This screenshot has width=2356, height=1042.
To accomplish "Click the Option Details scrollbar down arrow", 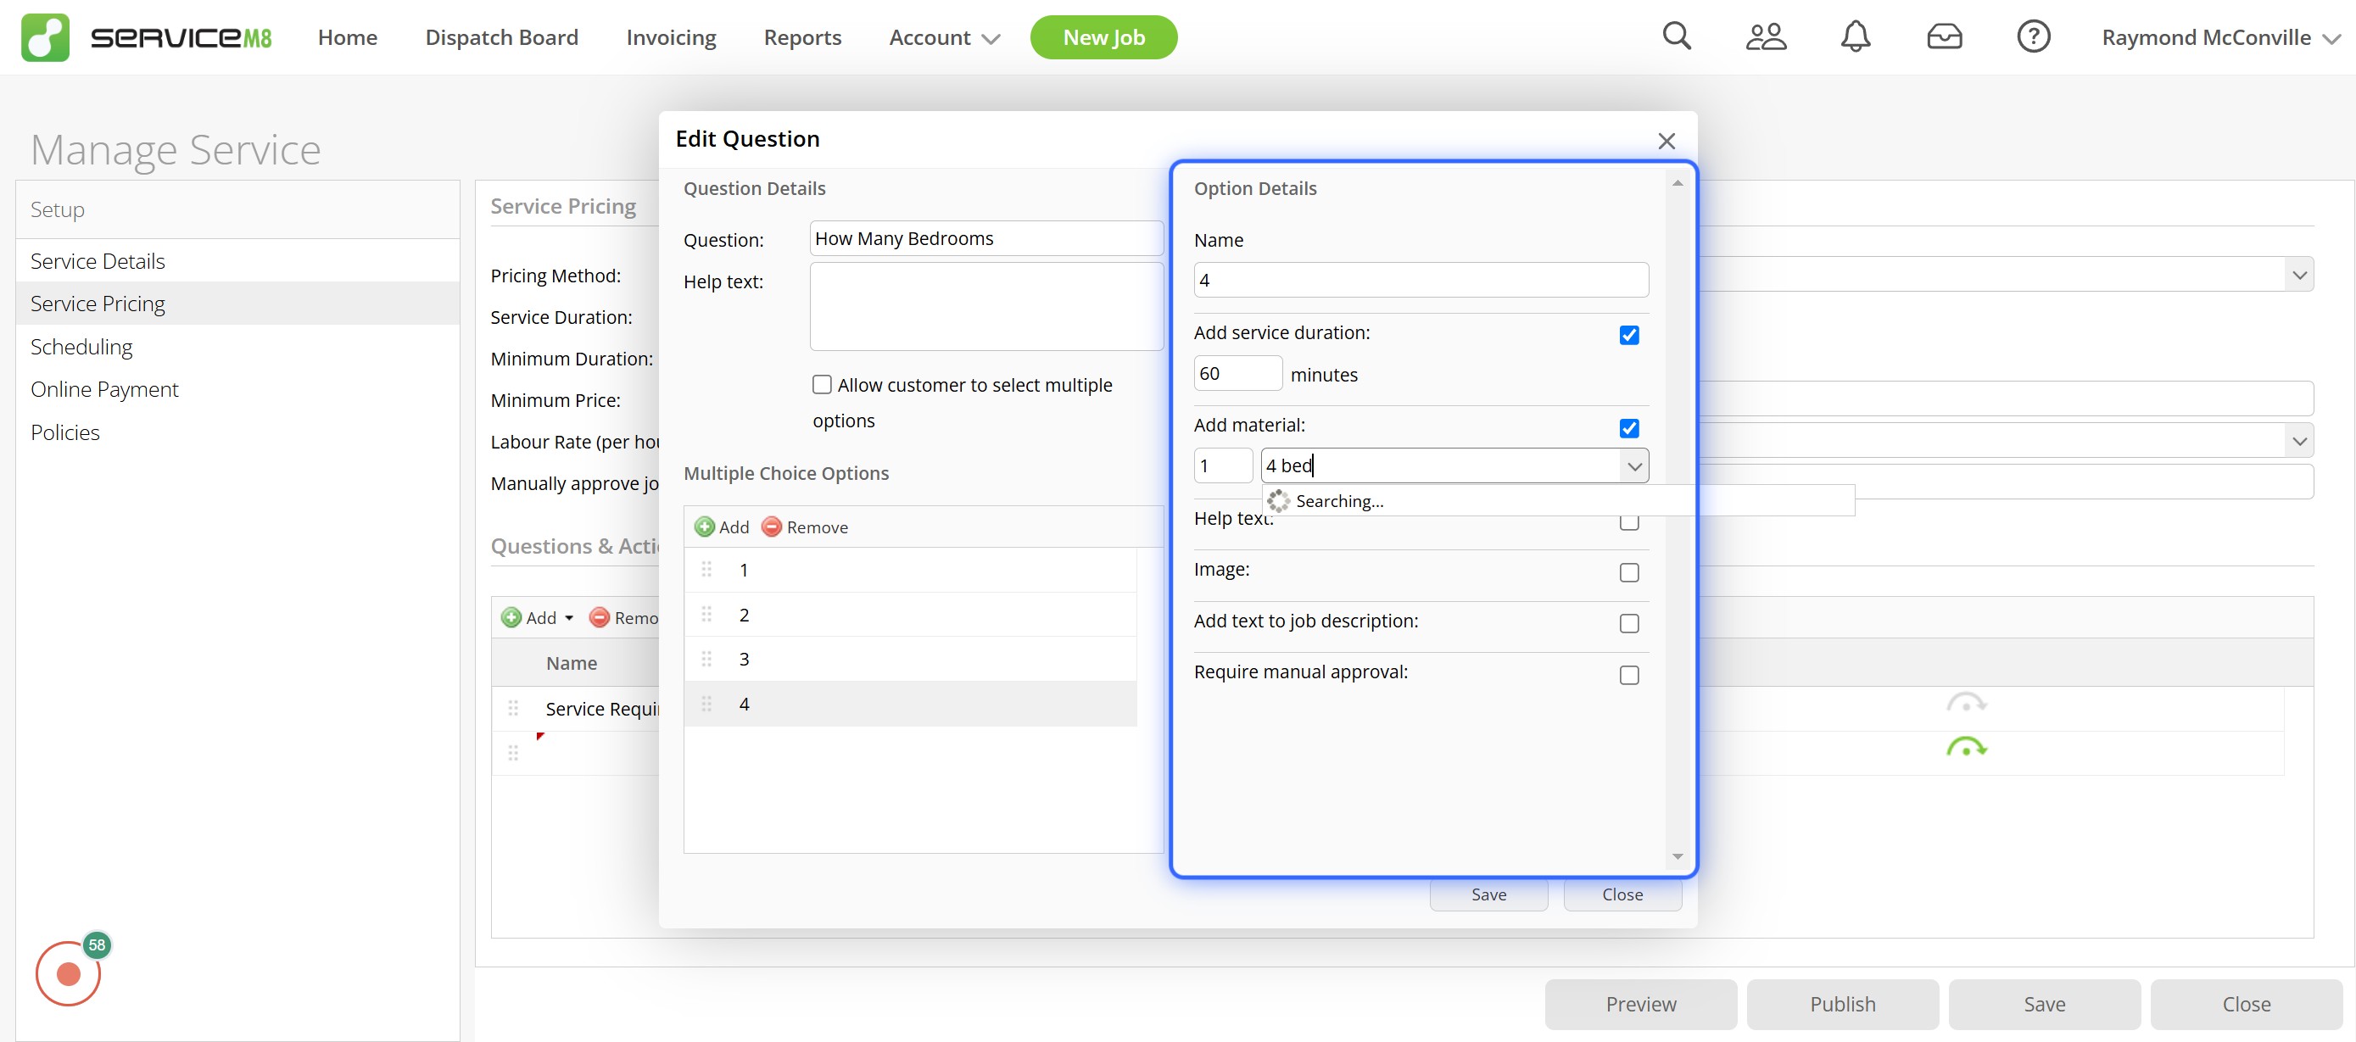I will click(1678, 856).
